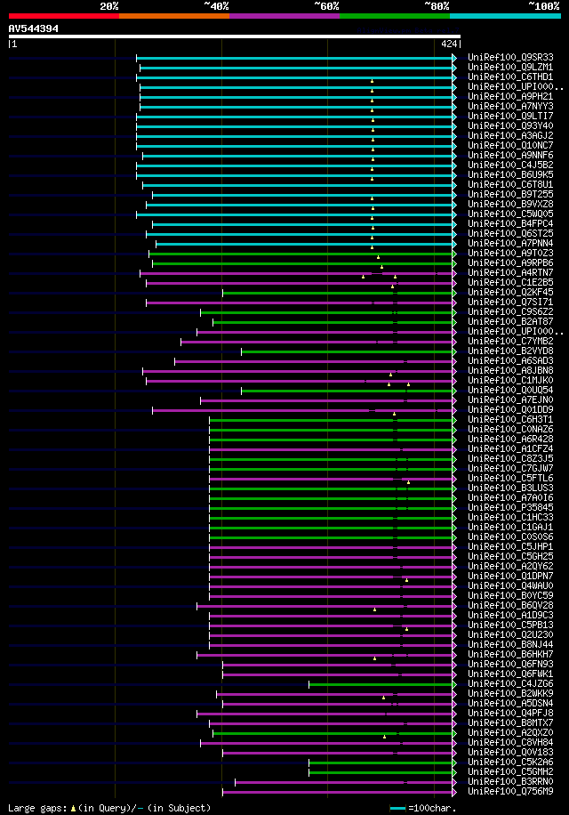Select the UniRef100_Q6ST25 label
Viewport: 569px width, 815px height.
[510, 234]
